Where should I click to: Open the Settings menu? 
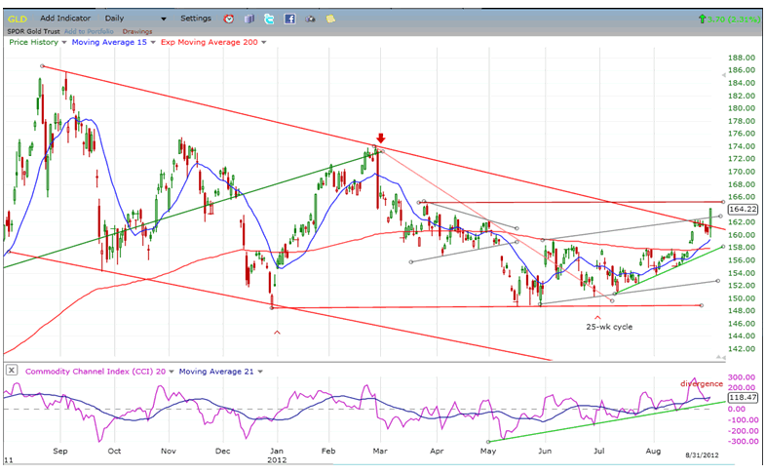click(x=196, y=19)
